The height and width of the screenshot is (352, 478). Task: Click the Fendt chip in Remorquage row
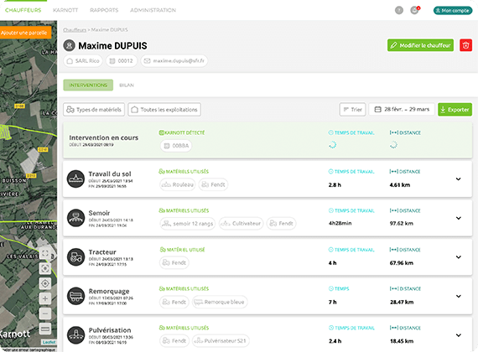point(174,302)
